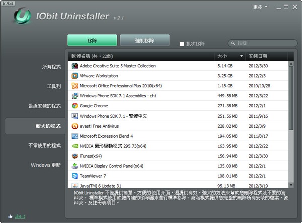Open the 更多 dropdown menu

[x=260, y=7]
